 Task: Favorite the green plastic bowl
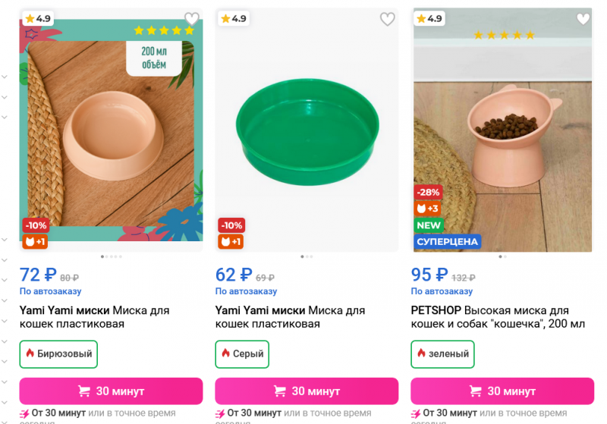(x=388, y=19)
